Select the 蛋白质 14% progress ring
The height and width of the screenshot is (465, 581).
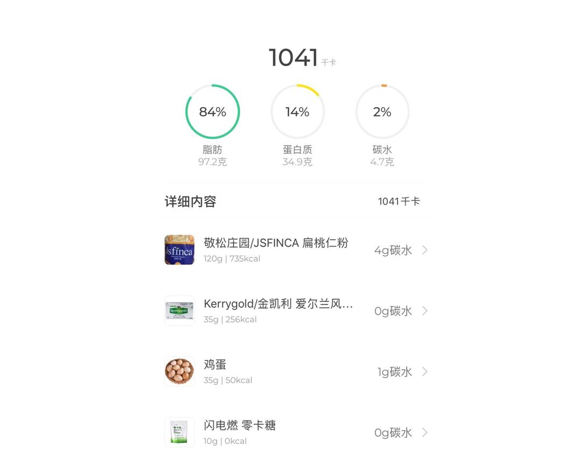coord(297,112)
